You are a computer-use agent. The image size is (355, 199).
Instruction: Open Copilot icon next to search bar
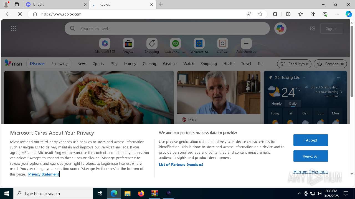point(280,28)
